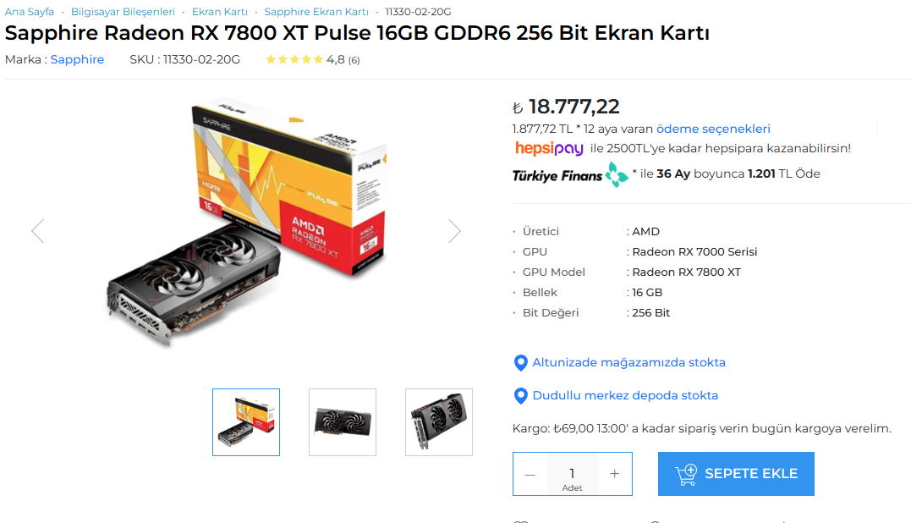The width and height of the screenshot is (911, 523).
Task: Add product with SEPETE EKLE button
Action: tap(736, 474)
